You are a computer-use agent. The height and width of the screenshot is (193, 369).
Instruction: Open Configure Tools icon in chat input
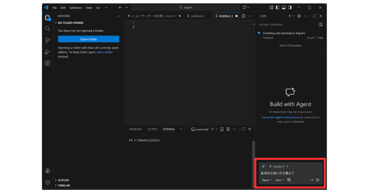[289, 180]
